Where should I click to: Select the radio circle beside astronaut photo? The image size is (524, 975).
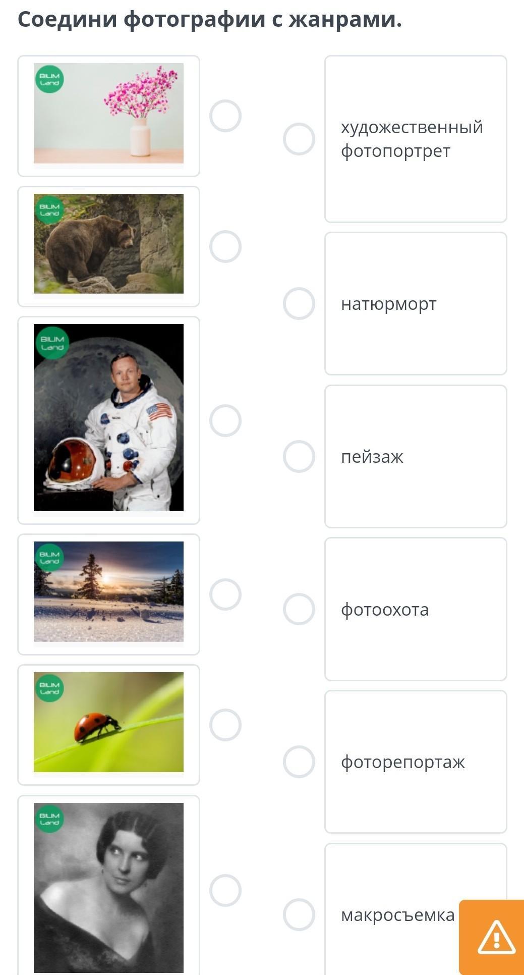click(225, 420)
